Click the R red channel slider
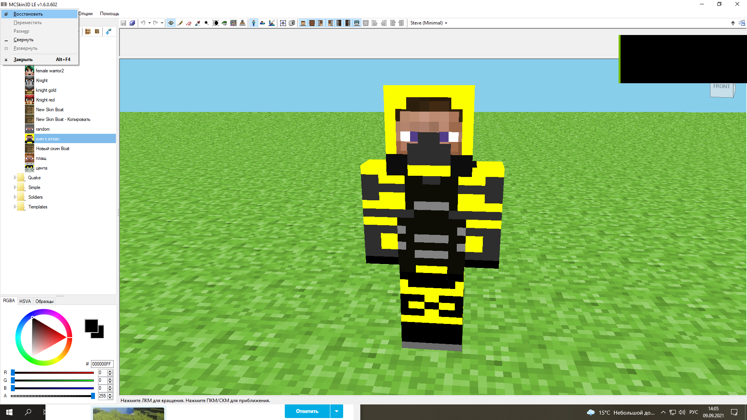The image size is (747, 420). 53,373
